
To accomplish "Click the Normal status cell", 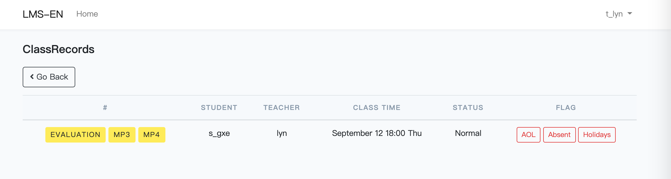I will point(468,133).
